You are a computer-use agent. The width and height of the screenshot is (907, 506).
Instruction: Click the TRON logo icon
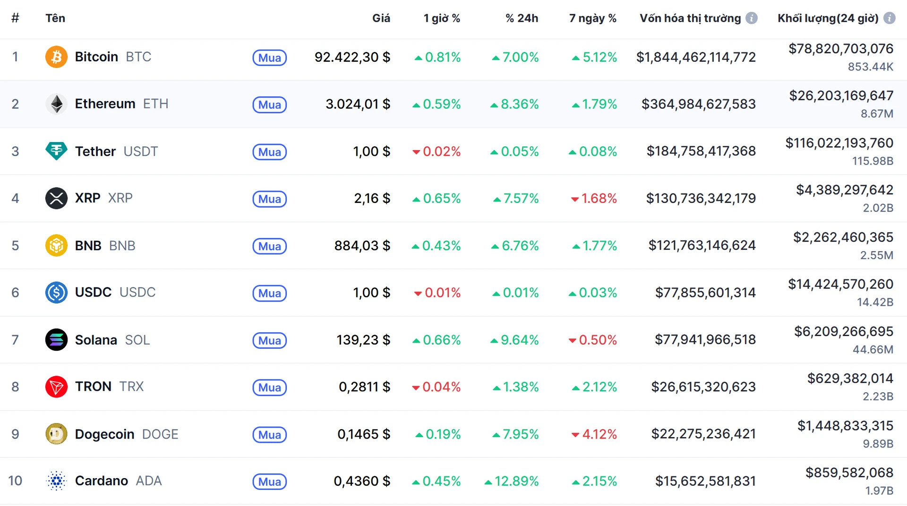click(x=56, y=387)
